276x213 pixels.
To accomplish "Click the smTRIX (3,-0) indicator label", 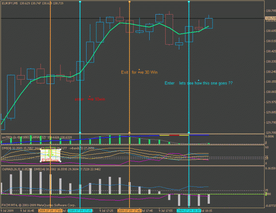I will 11,137.
